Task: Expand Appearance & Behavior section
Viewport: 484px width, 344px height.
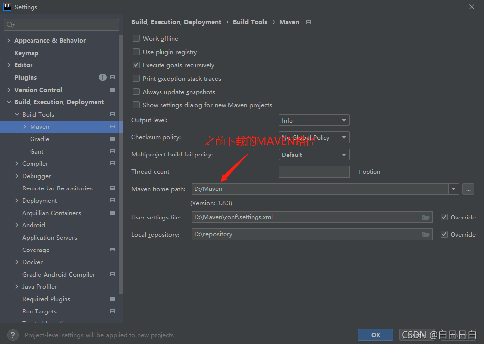Action: [x=9, y=41]
